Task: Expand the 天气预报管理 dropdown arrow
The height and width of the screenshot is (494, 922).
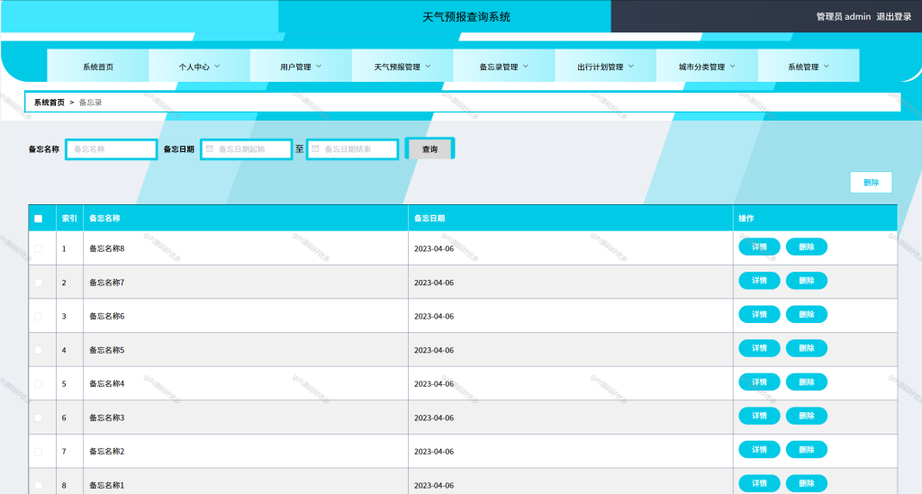Action: pos(428,67)
